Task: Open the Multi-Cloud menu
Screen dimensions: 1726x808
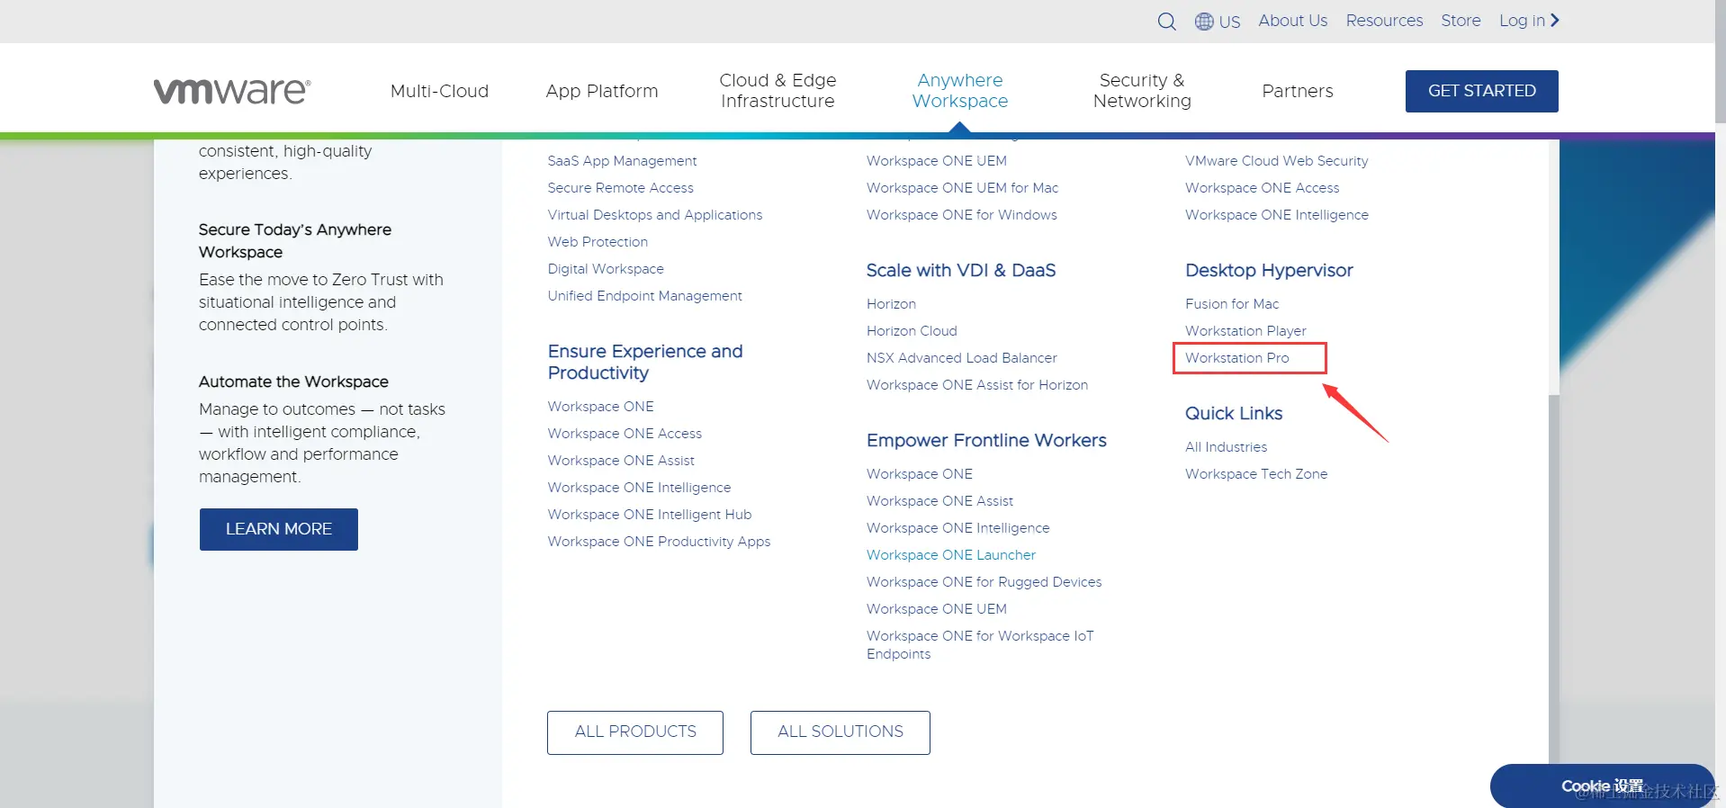Action: coord(439,91)
